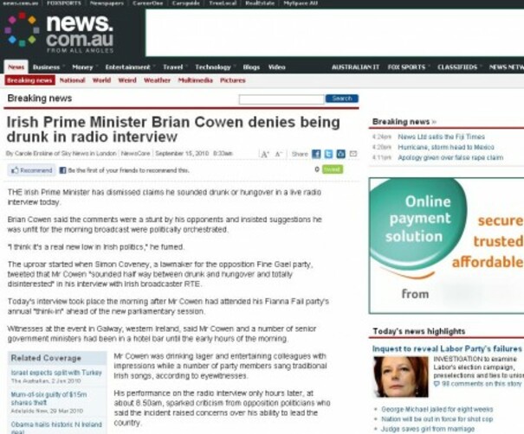
Task: Click RealEstate in top network bar
Action: 260,3
